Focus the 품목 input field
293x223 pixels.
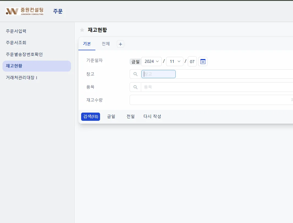[x=217, y=87]
